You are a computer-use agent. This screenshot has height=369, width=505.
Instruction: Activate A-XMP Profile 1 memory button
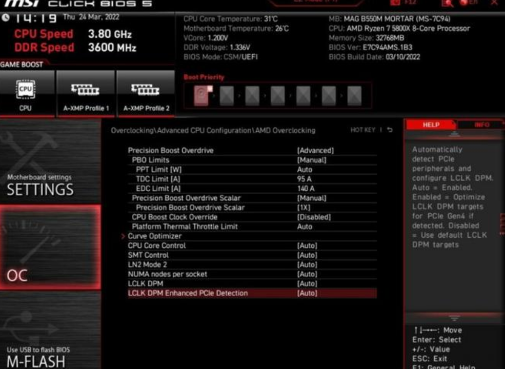pyautogui.click(x=86, y=94)
